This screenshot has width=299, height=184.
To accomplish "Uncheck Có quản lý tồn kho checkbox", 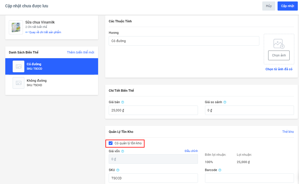I will (x=111, y=143).
